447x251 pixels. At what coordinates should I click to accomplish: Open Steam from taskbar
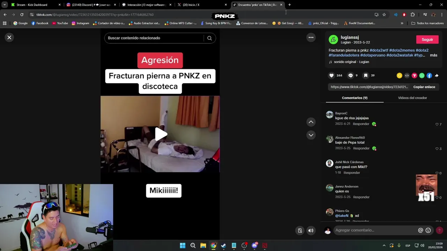point(223,245)
